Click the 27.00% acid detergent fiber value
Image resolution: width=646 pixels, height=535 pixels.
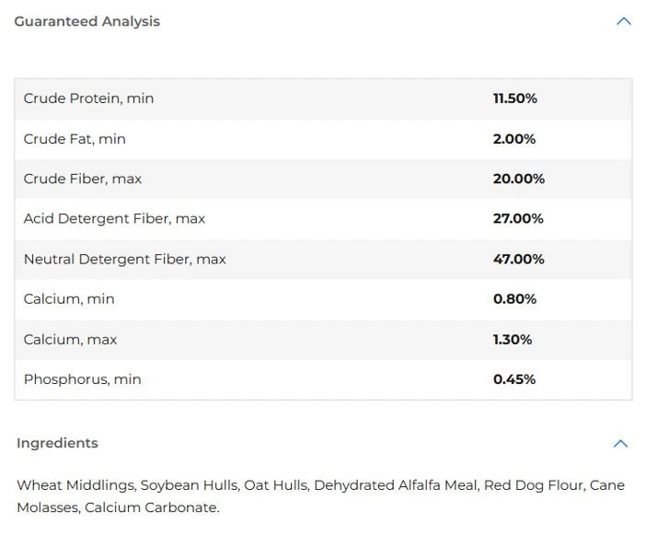click(x=518, y=218)
